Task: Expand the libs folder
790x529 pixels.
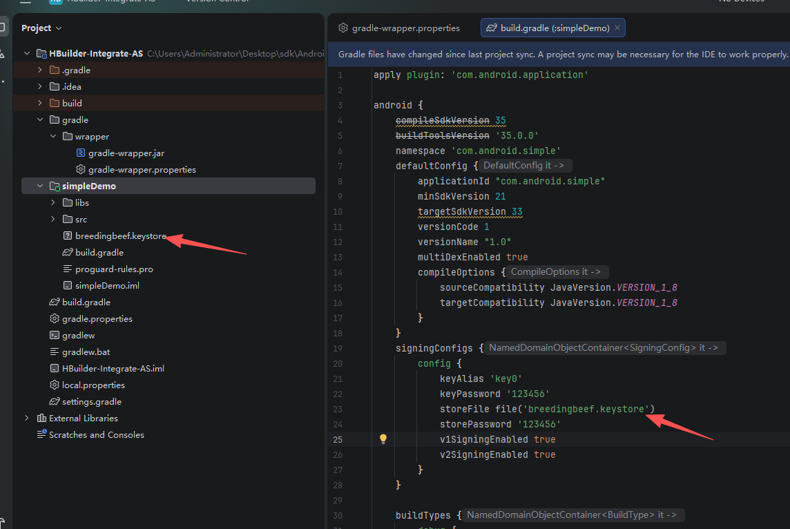Action: pos(53,202)
